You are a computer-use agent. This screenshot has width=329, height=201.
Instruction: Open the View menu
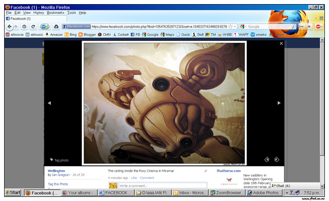pos(27,13)
